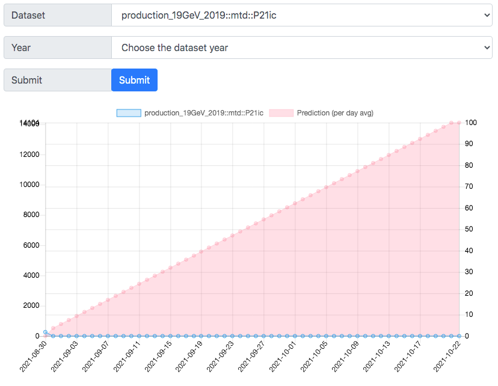Click the x-axis label 2021-09-15
The image size is (498, 386).
[x=158, y=357]
